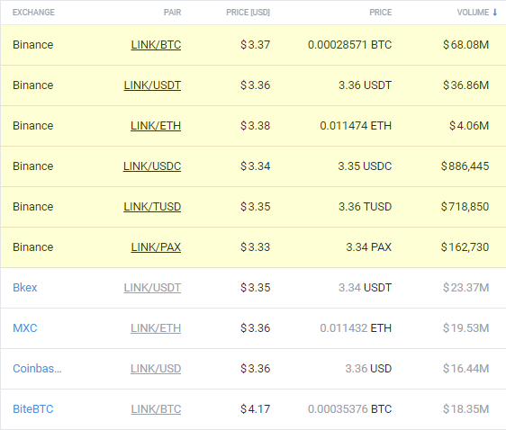Screen dimensions: 506x430
Task: Open Binance LINK/TUSD pair link
Action: click(x=152, y=206)
